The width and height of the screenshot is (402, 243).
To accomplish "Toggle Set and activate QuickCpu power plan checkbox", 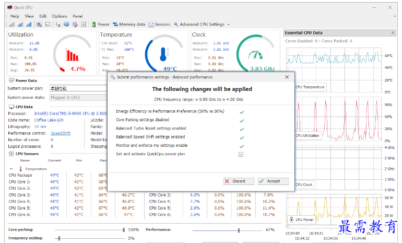I will (241, 154).
